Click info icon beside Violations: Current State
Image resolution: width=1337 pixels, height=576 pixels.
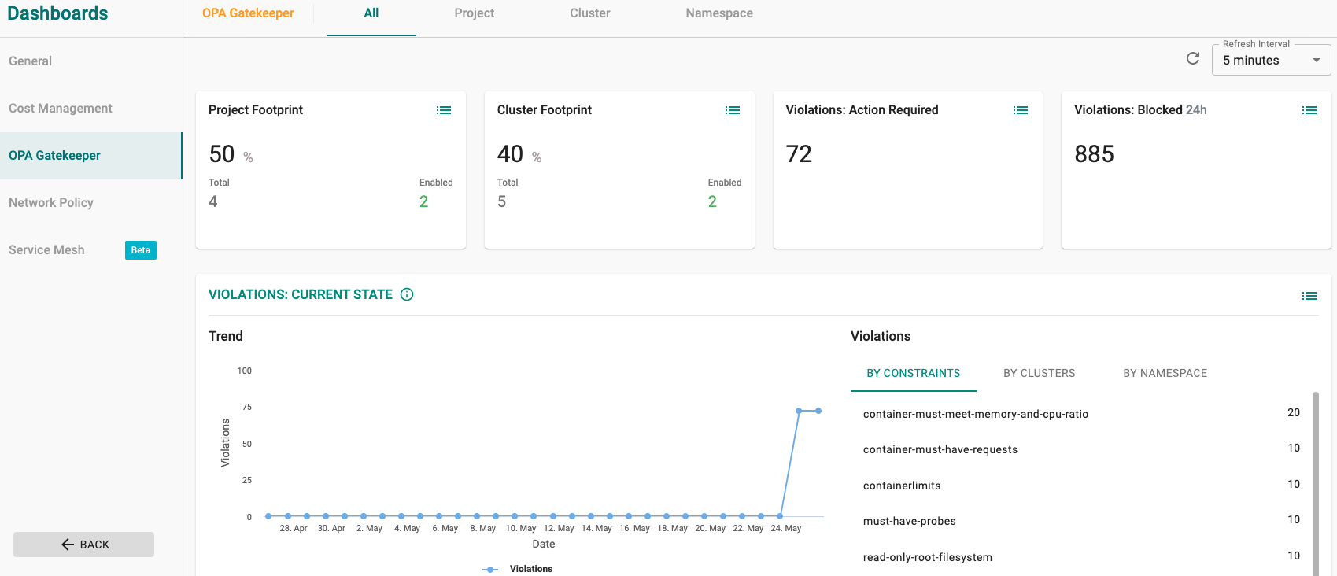(x=407, y=294)
